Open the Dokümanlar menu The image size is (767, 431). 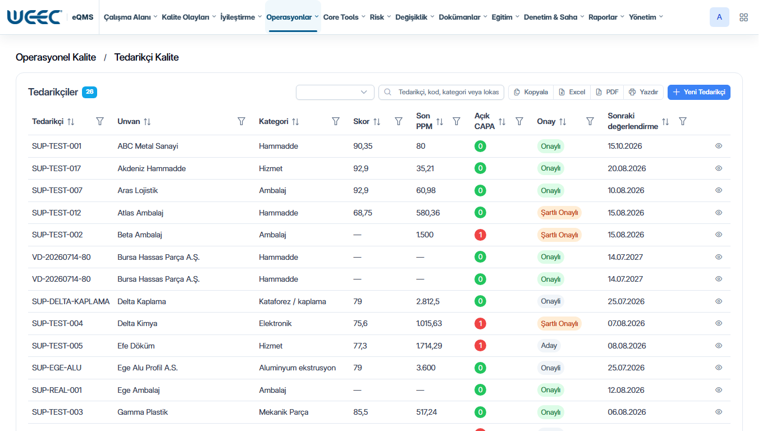tap(463, 17)
